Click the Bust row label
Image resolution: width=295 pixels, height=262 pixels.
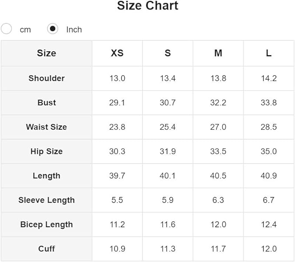coord(46,103)
